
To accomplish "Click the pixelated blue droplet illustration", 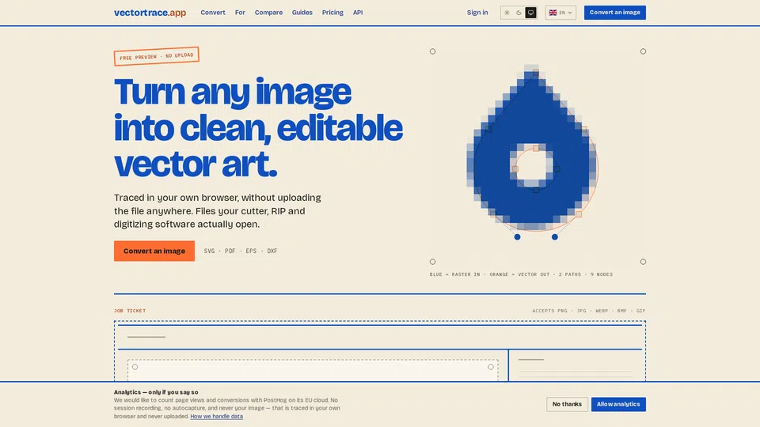I will pos(532,148).
